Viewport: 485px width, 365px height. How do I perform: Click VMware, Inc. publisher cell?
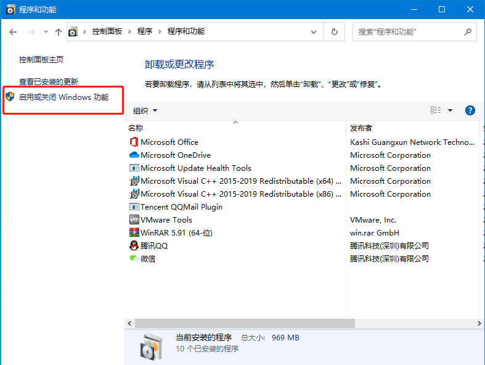click(373, 220)
